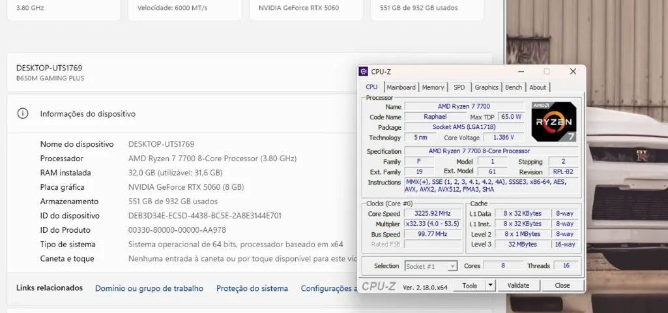The image size is (668, 313).
Task: Click the Close button in CPU-Z
Action: click(562, 285)
